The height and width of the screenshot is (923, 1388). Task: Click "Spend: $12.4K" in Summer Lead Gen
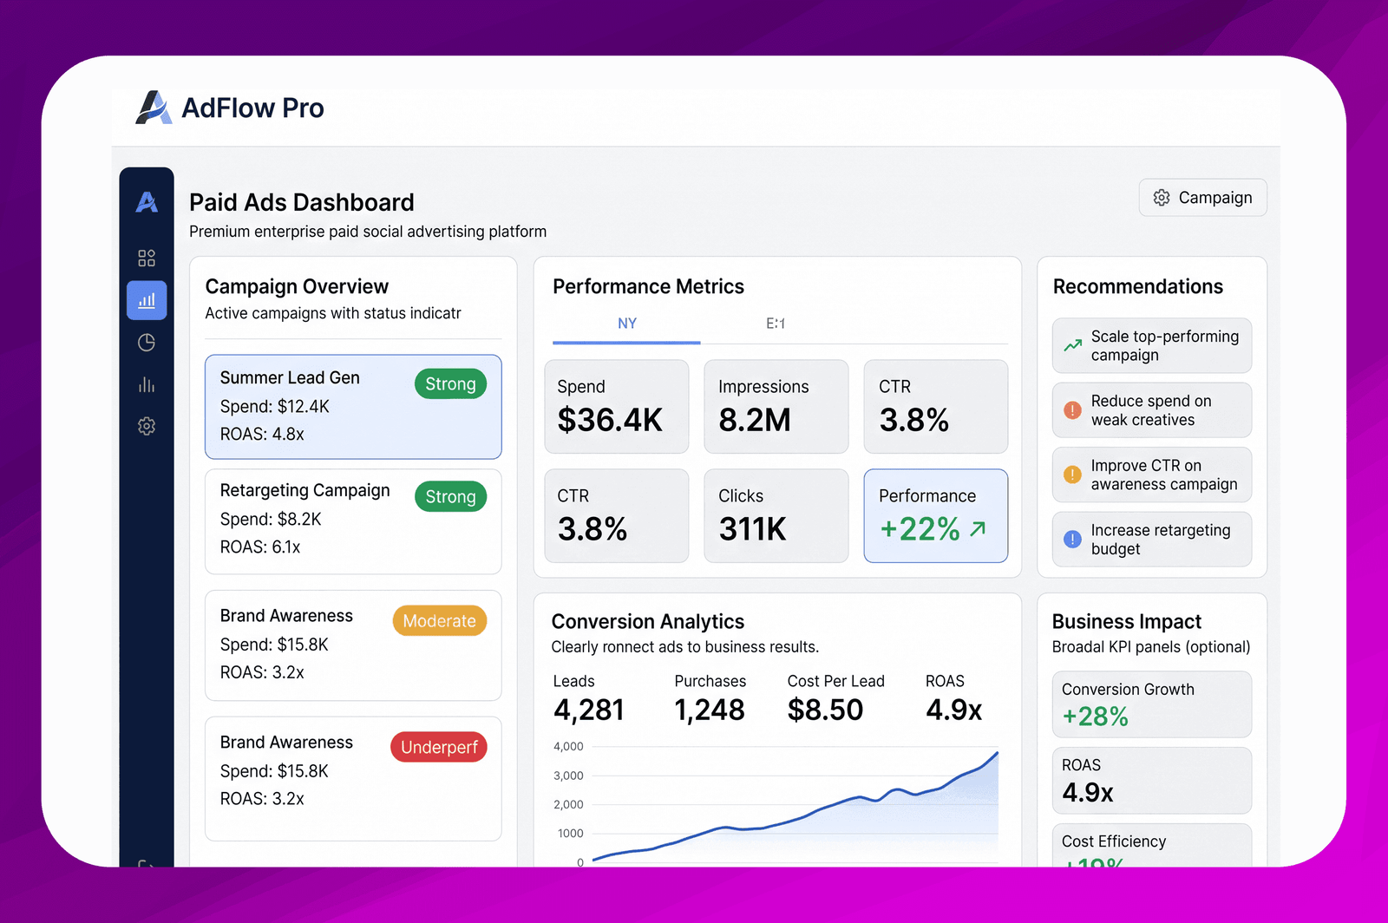[275, 406]
